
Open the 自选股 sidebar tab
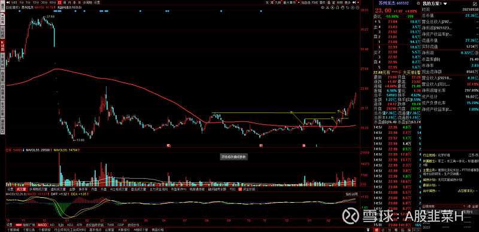pyautogui.click(x=2, y=77)
